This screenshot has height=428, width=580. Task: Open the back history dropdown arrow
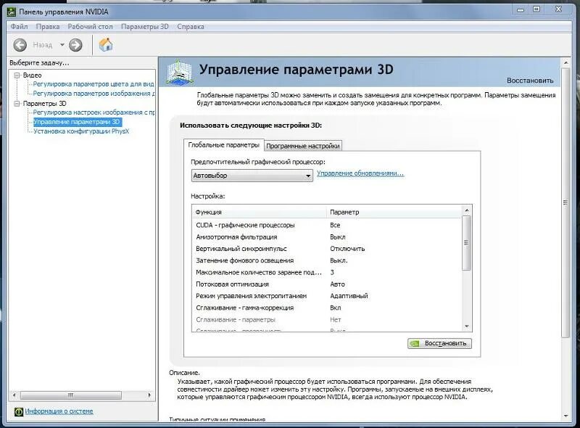coord(62,45)
